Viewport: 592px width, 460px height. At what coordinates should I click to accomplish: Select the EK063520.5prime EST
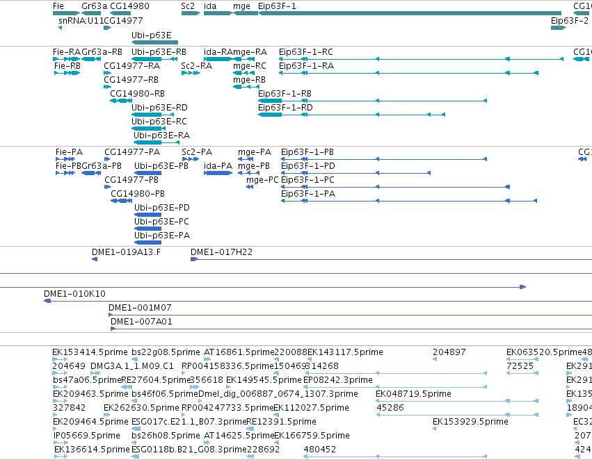pyautogui.click(x=522, y=359)
